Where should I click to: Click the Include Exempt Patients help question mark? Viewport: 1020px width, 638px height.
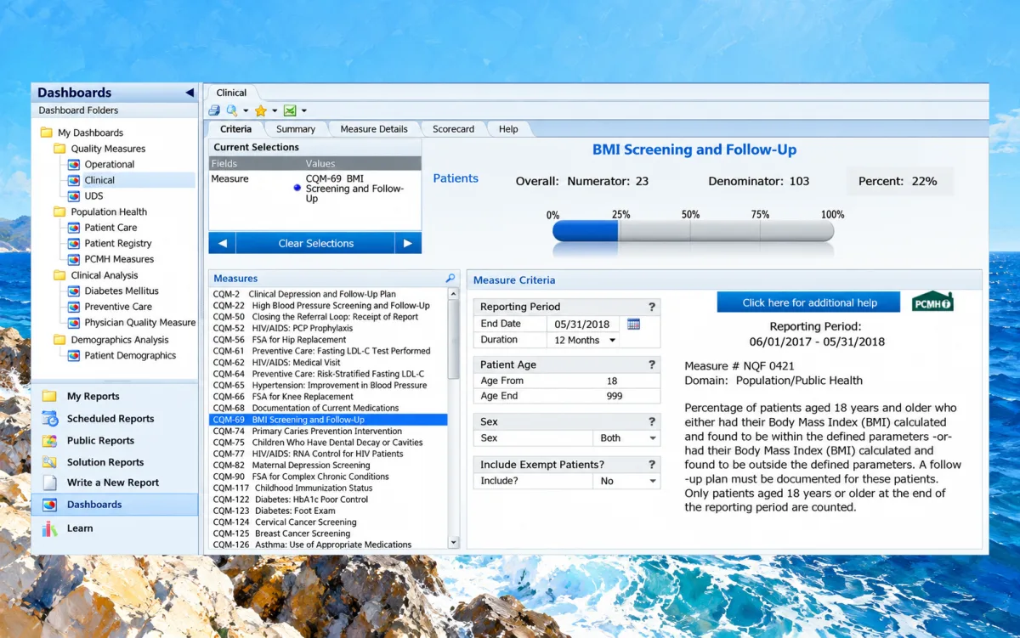click(x=652, y=465)
